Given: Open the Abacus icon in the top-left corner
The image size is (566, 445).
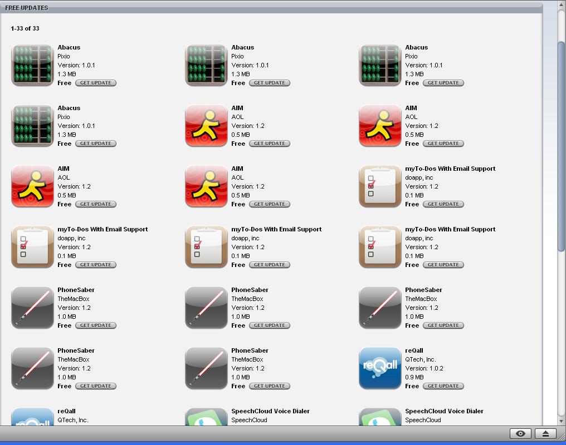Looking at the screenshot, I should coord(32,65).
